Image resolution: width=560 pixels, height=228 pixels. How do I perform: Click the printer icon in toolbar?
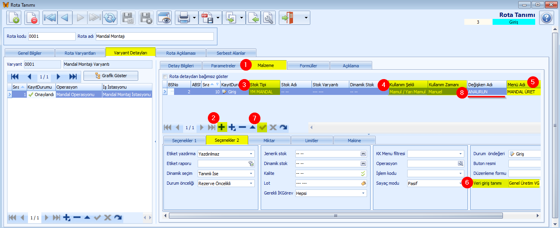[x=183, y=18]
